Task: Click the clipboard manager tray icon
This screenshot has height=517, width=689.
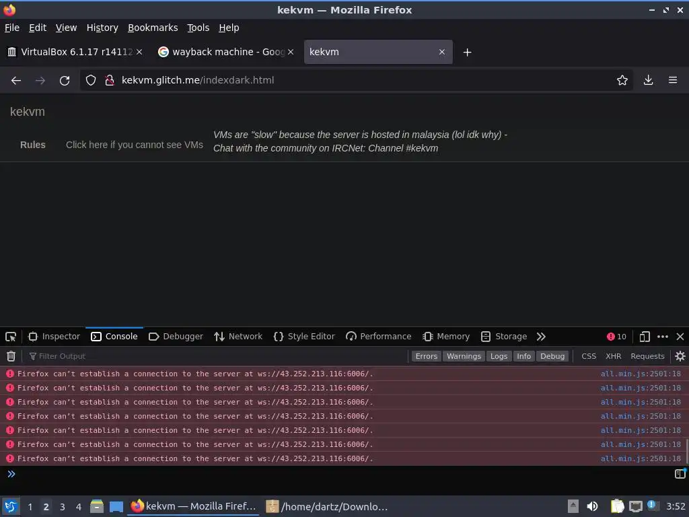Action: coord(618,506)
